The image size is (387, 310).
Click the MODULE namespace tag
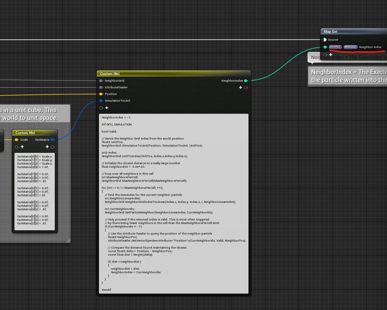(x=350, y=47)
